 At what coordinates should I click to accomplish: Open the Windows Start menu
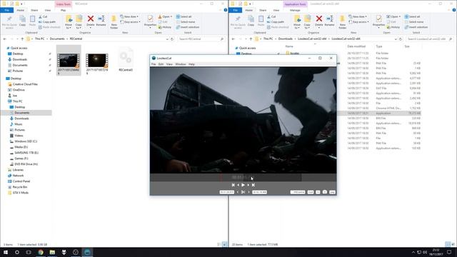tap(6, 252)
